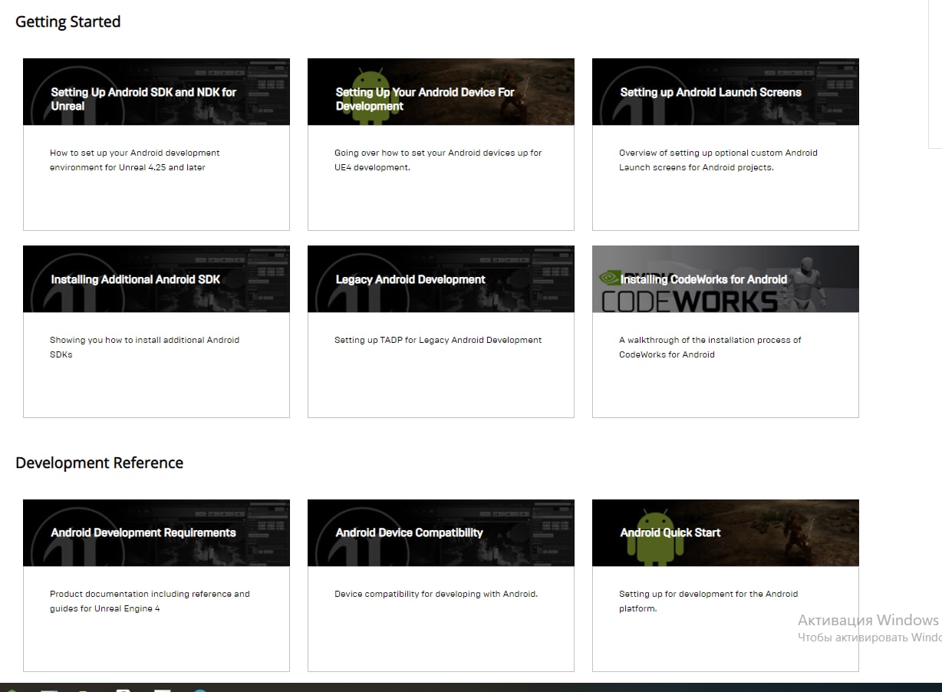The height and width of the screenshot is (692, 942).
Task: Click text 'Product documentation including reference and guides'
Action: 150,601
